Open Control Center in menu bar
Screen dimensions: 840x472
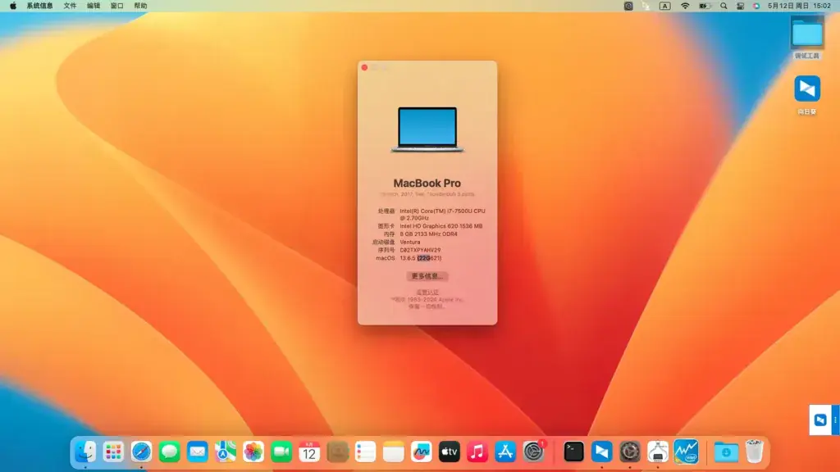741,6
